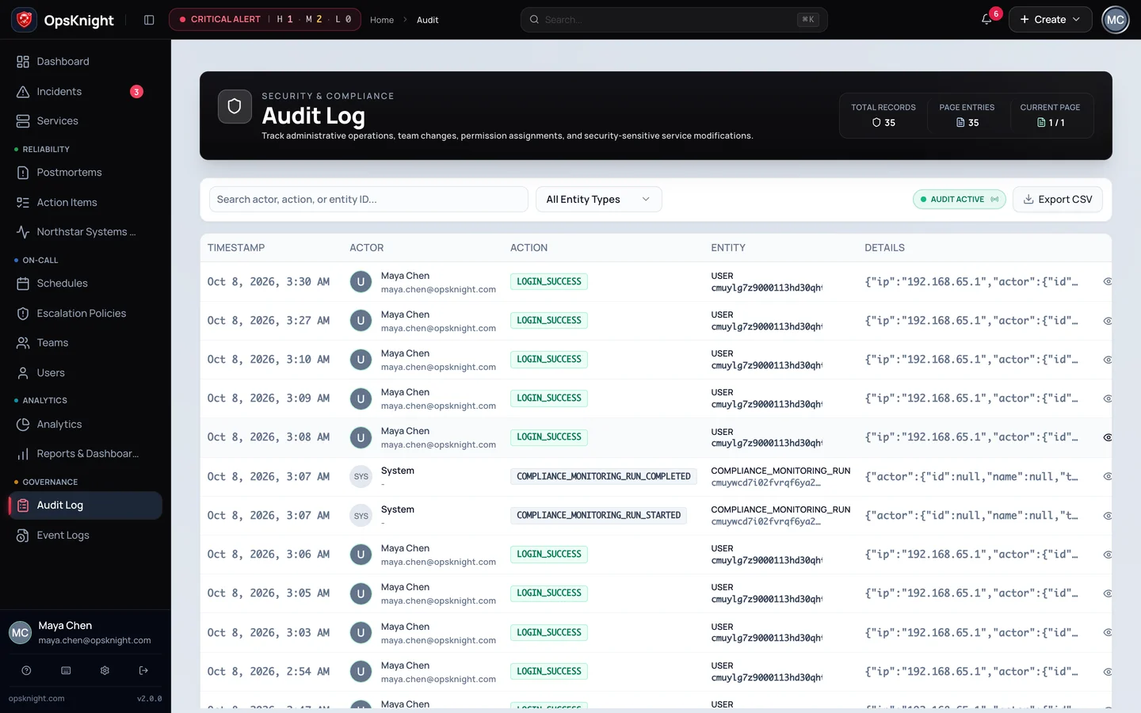Click the Event Logs icon in sidebar

pyautogui.click(x=23, y=536)
